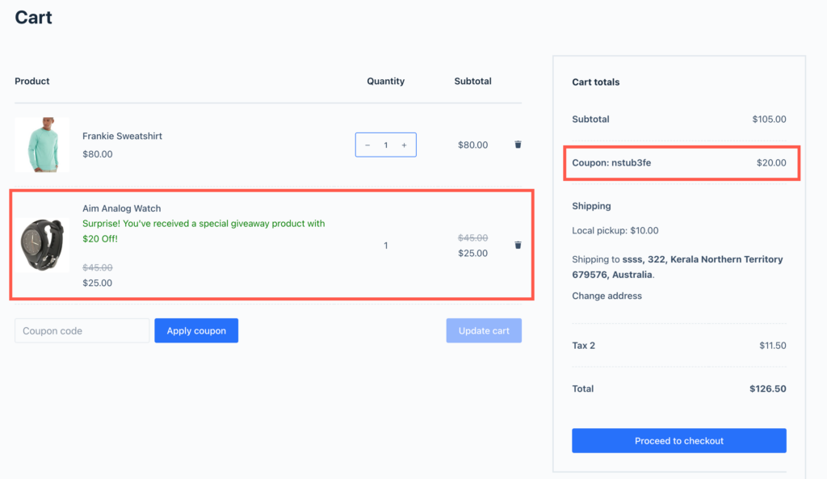827x479 pixels.
Task: Click the Quantity column header
Action: click(385, 82)
